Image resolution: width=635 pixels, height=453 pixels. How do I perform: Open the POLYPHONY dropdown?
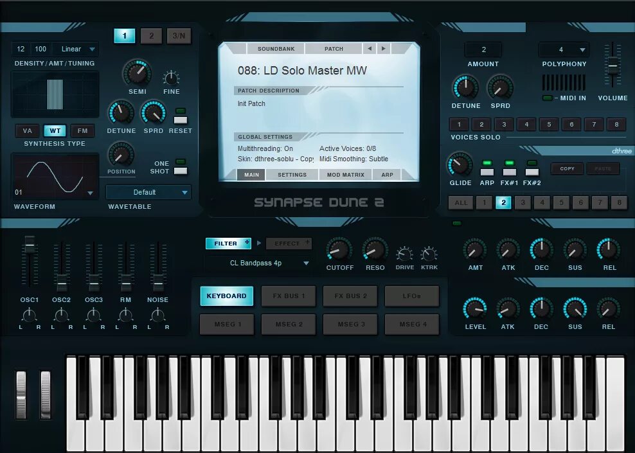564,49
